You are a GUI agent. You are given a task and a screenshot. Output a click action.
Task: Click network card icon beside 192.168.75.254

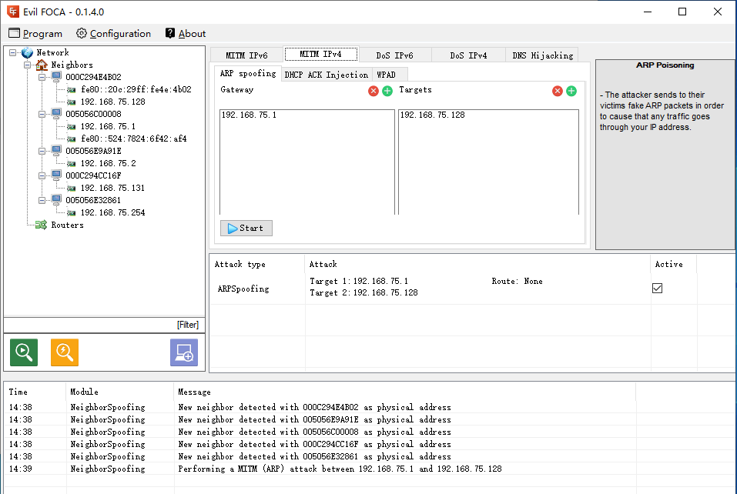[x=72, y=212]
